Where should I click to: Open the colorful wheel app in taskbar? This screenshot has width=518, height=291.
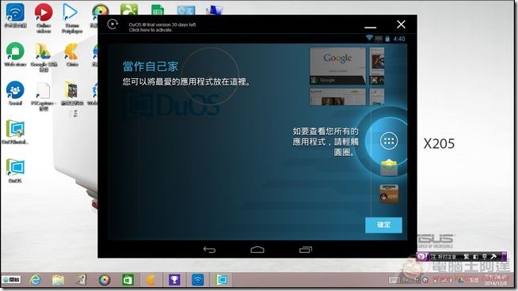coord(105,280)
